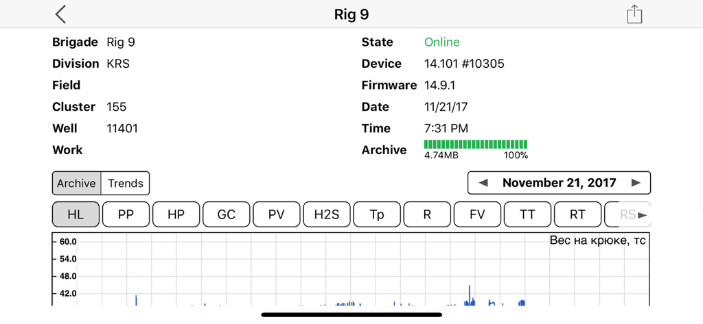703x324 pixels.
Task: Advance to next date arrow
Action: [636, 183]
